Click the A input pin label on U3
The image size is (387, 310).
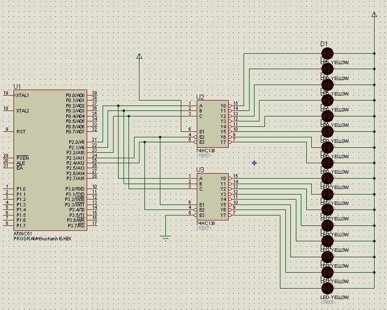(201, 179)
